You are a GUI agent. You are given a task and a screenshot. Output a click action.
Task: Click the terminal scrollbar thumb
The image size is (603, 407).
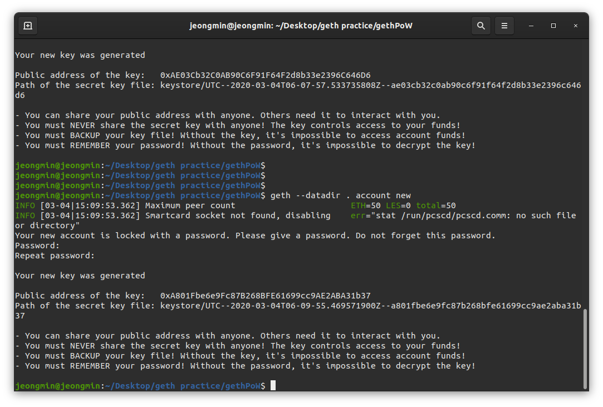point(585,349)
